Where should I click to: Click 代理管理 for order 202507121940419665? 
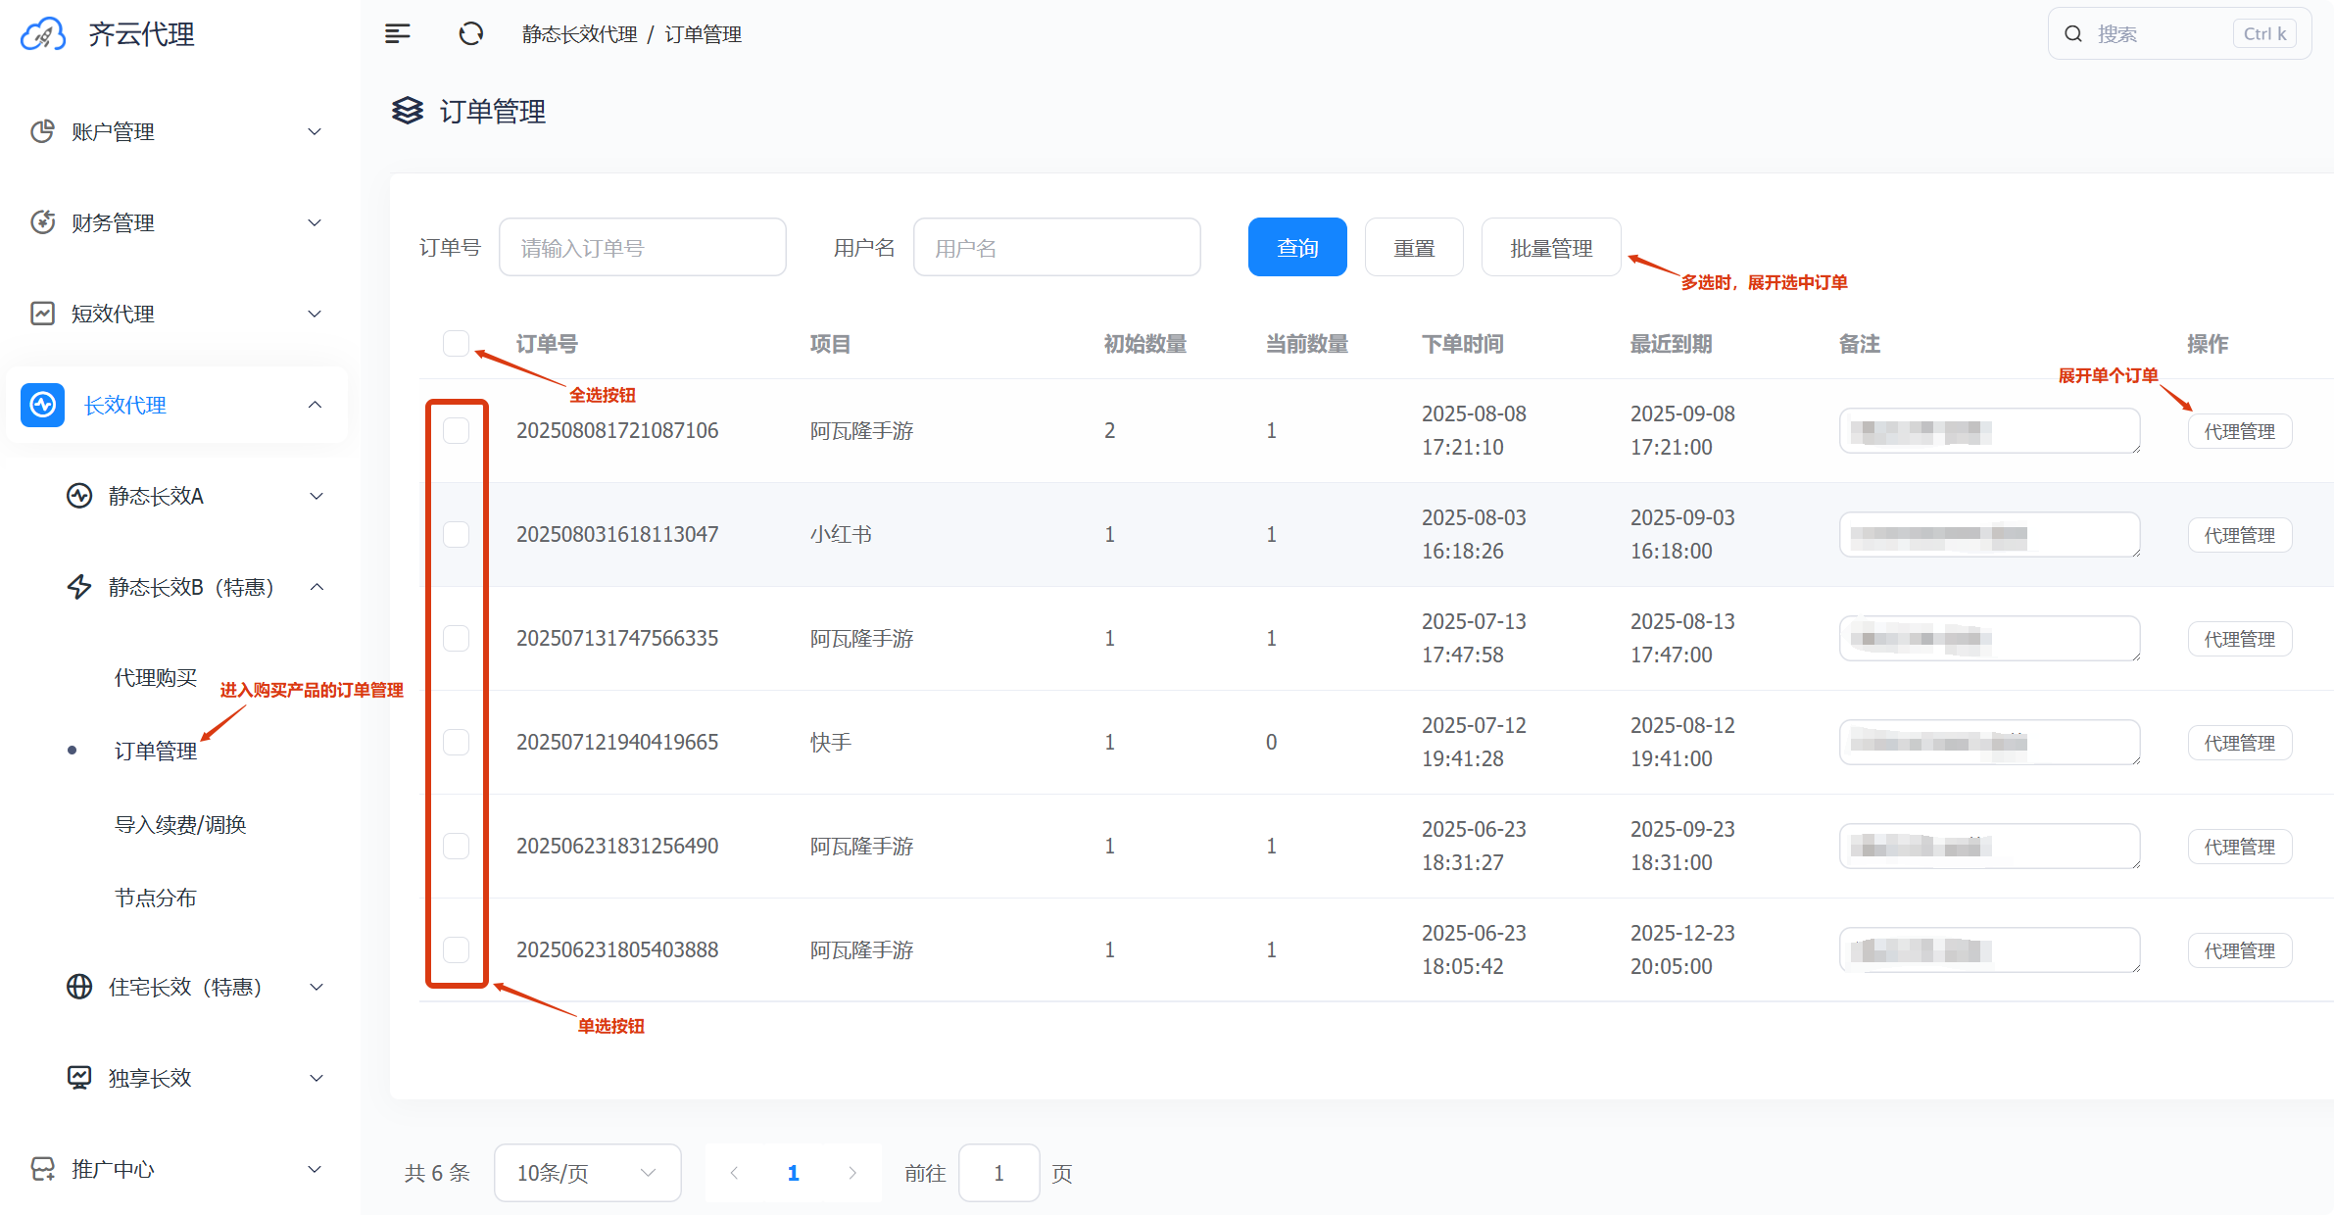point(2240,743)
